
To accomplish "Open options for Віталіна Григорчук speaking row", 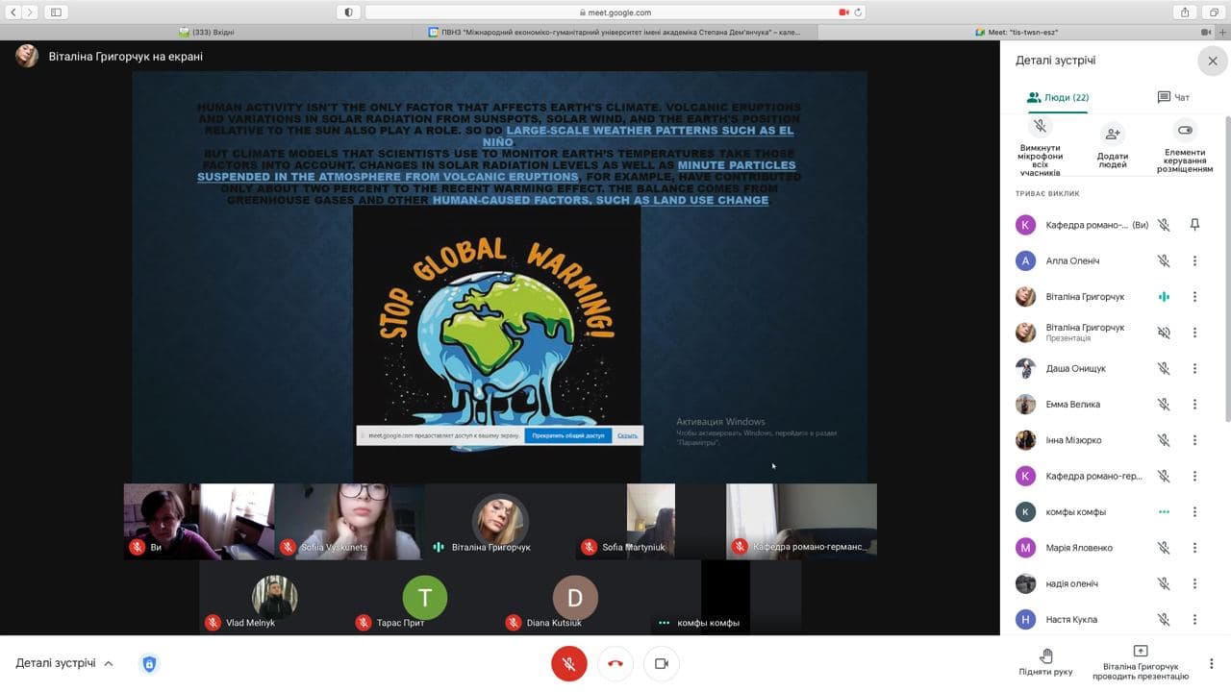I will click(x=1194, y=297).
